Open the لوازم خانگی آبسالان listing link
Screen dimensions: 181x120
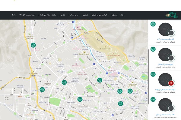pyautogui.click(x=165, y=64)
